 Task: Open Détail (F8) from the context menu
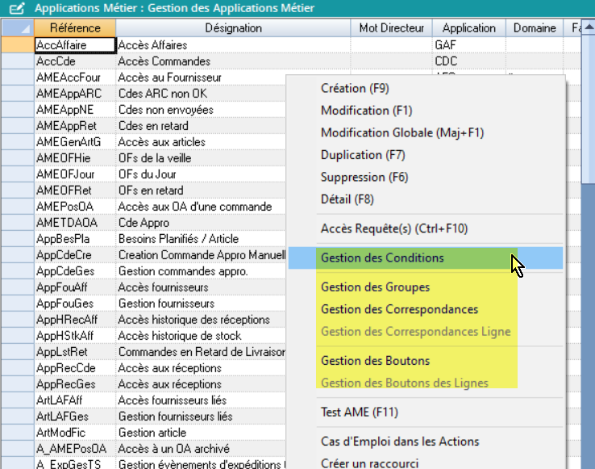click(x=347, y=199)
